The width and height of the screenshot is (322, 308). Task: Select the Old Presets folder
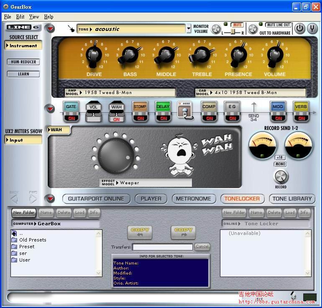tap(32, 240)
